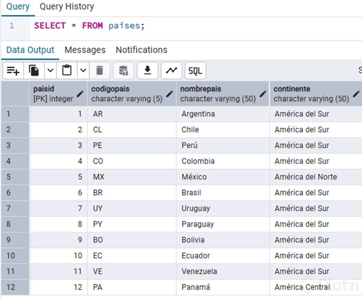
Task: Select the Data Output tab
Action: [30, 50]
